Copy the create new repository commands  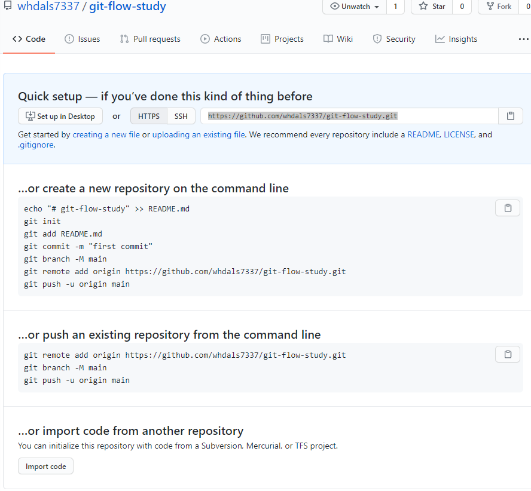[508, 208]
